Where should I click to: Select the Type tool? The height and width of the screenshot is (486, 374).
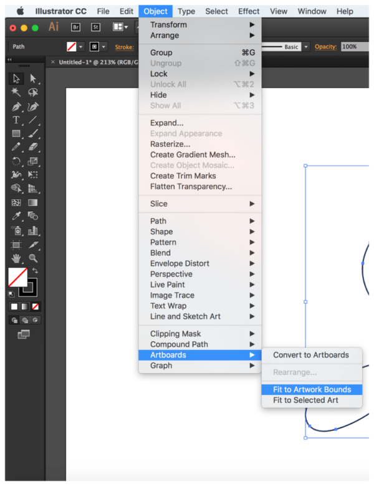[x=16, y=120]
